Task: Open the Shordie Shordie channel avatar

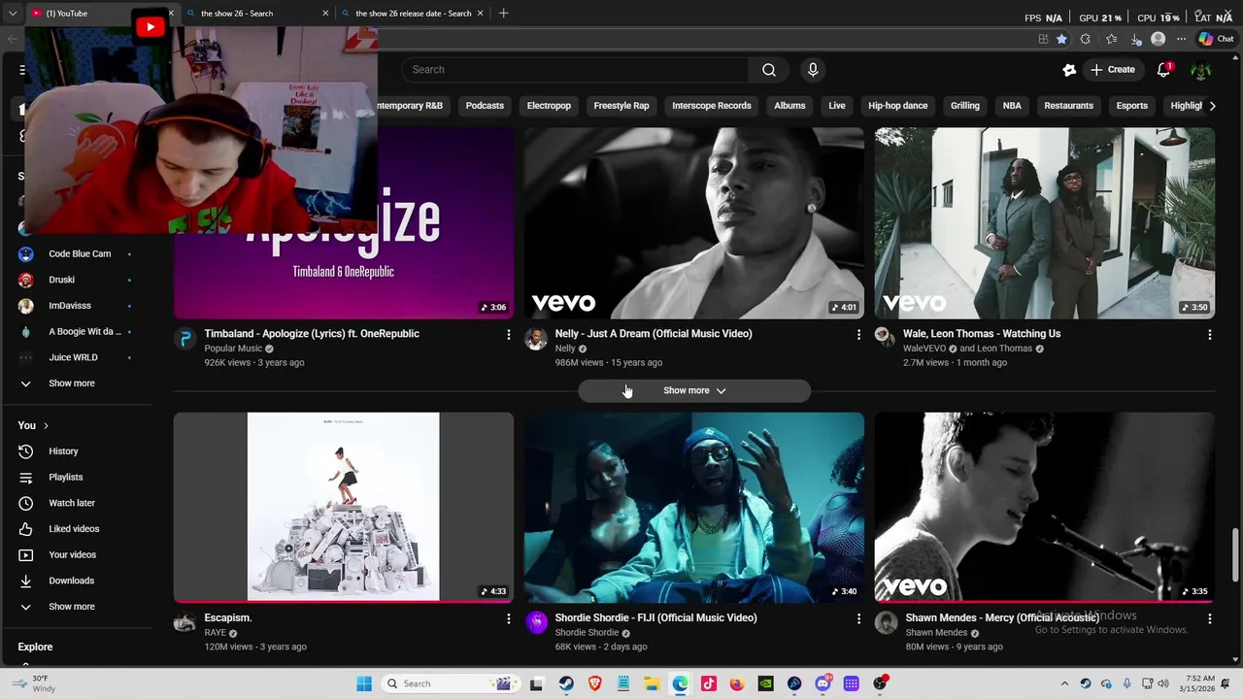Action: [536, 622]
